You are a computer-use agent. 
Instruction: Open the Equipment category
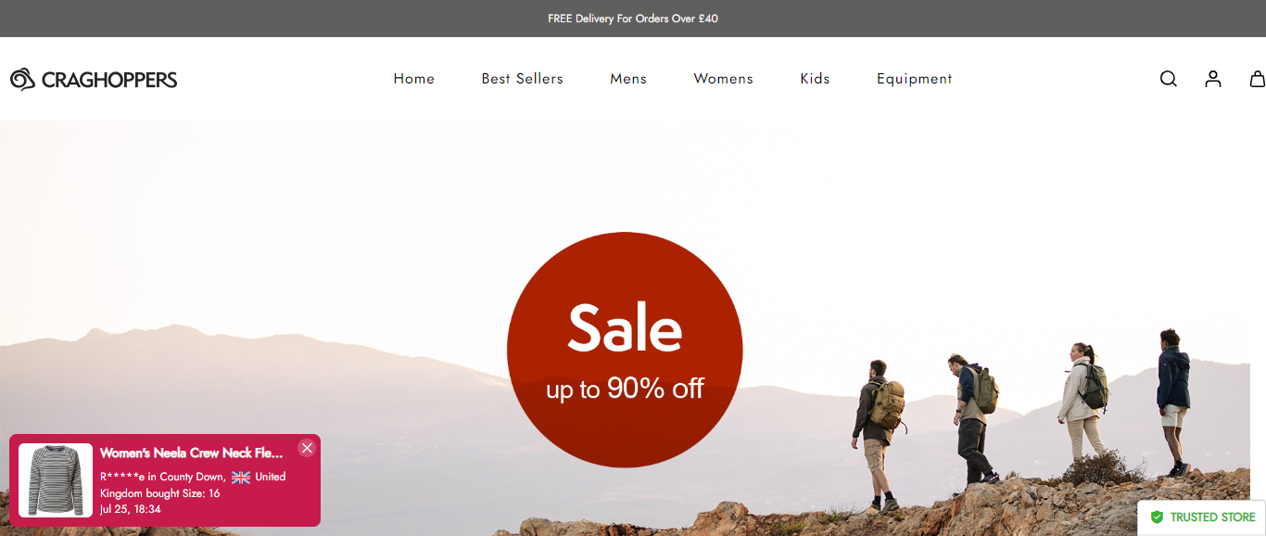pos(915,79)
